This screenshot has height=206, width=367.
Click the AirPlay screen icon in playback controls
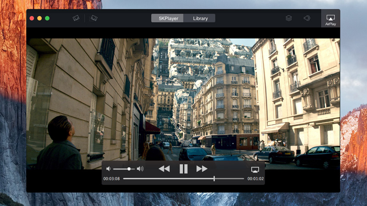pyautogui.click(x=255, y=169)
